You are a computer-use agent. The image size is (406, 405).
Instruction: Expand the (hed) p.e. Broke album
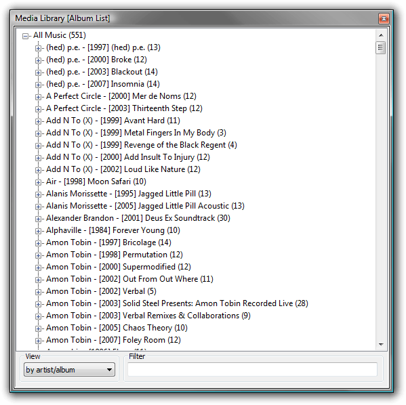click(39, 60)
